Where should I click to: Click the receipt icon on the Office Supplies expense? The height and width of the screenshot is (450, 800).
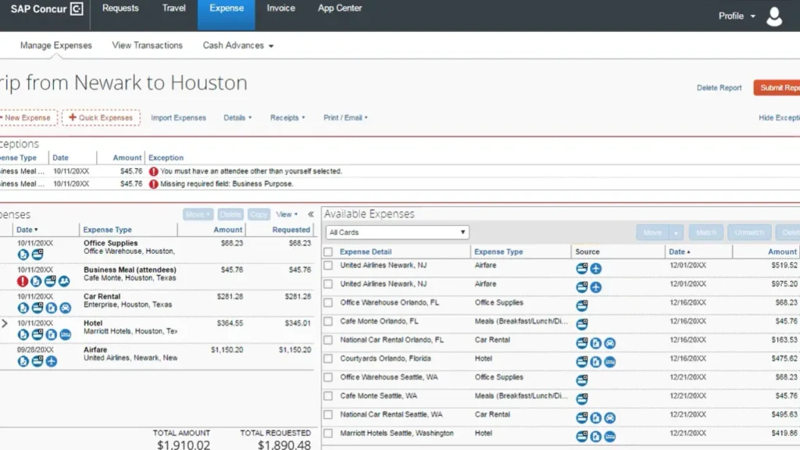23,254
